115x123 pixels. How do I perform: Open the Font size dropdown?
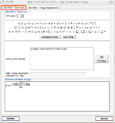click(20, 16)
